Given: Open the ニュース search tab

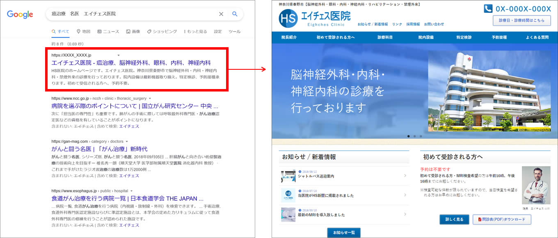Looking at the screenshot, I should [108, 32].
